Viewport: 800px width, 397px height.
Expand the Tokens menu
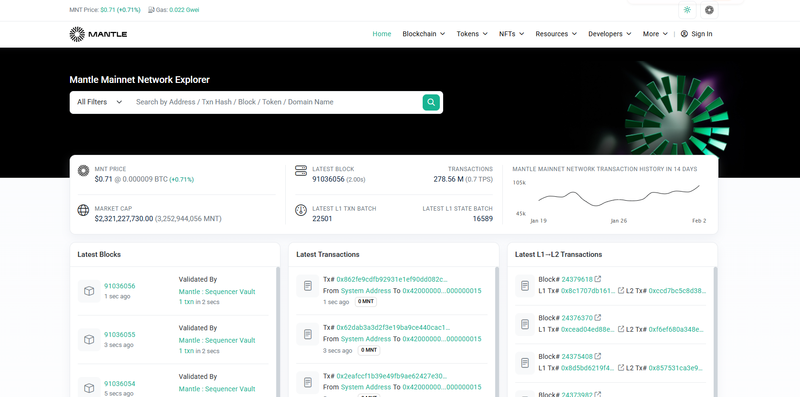pos(472,34)
